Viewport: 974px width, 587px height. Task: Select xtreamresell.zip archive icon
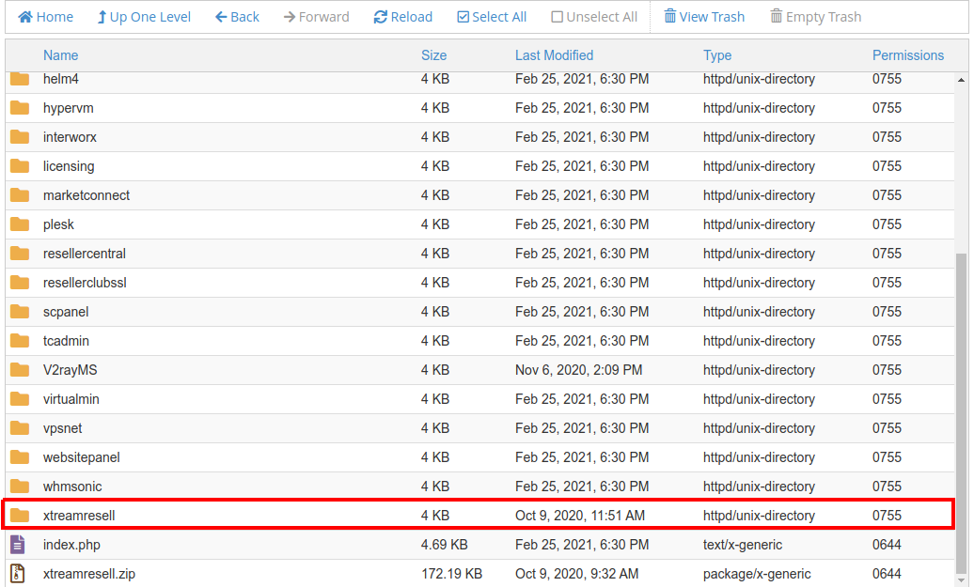point(18,573)
